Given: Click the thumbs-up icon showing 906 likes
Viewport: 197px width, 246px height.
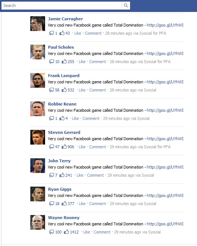Looking at the screenshot, I should pos(64,147).
